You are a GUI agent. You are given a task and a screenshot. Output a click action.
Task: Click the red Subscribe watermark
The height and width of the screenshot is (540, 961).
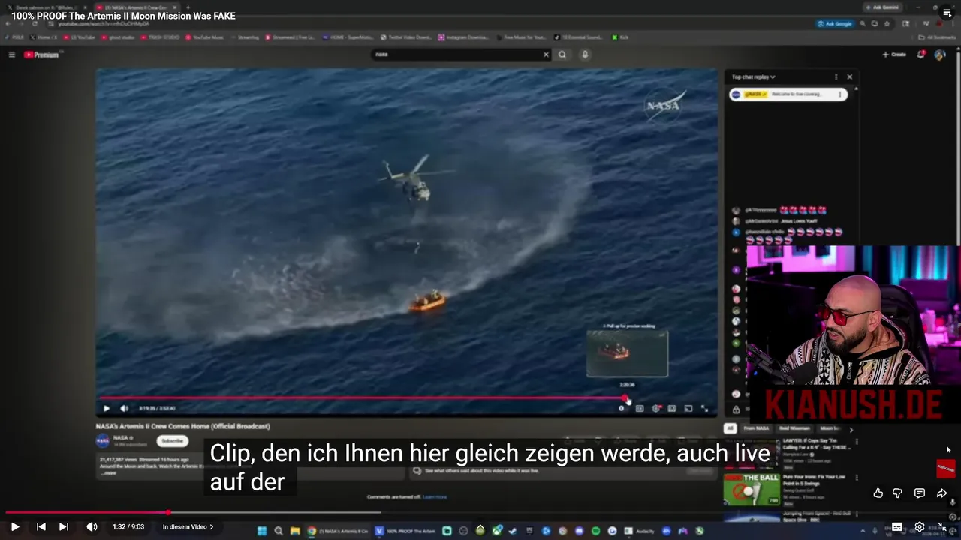[x=946, y=469]
